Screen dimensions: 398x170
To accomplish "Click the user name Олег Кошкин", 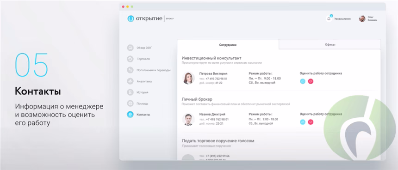I will click(x=373, y=19).
